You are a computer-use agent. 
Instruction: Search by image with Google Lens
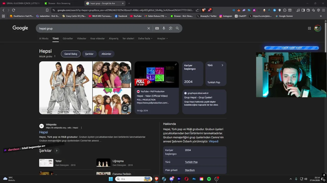coord(171,28)
